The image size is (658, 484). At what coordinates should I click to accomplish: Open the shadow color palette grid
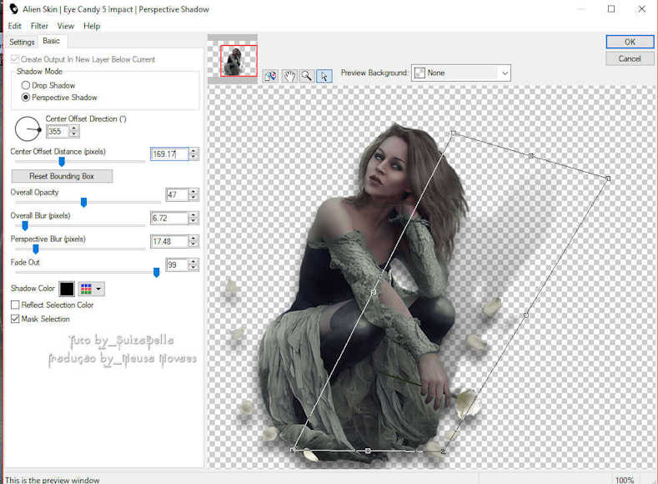pos(86,289)
